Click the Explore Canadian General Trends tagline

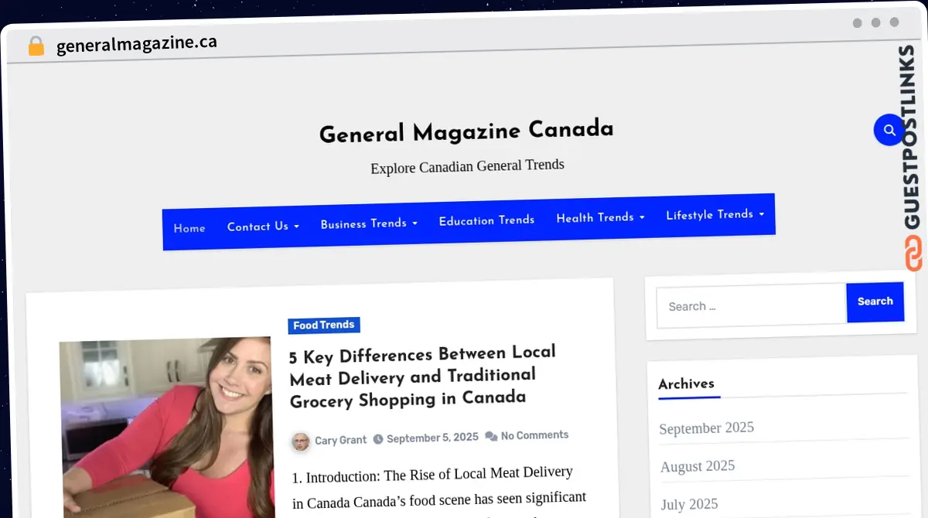pos(467,166)
